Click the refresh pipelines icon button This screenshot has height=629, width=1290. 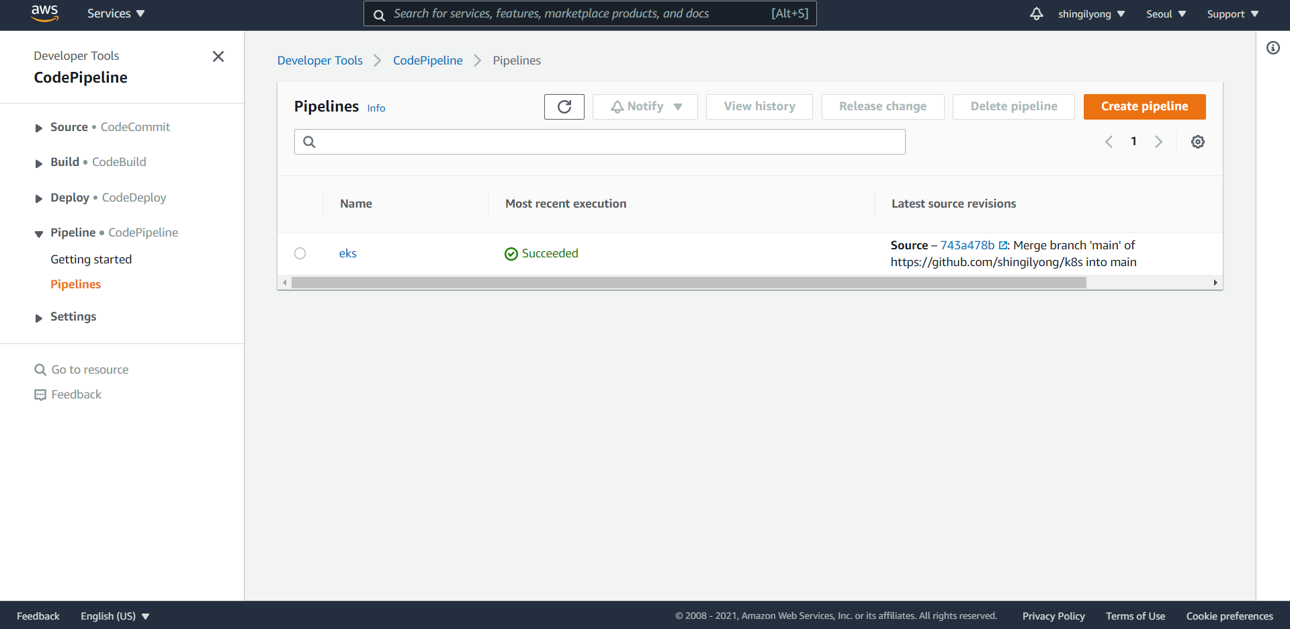coord(564,107)
